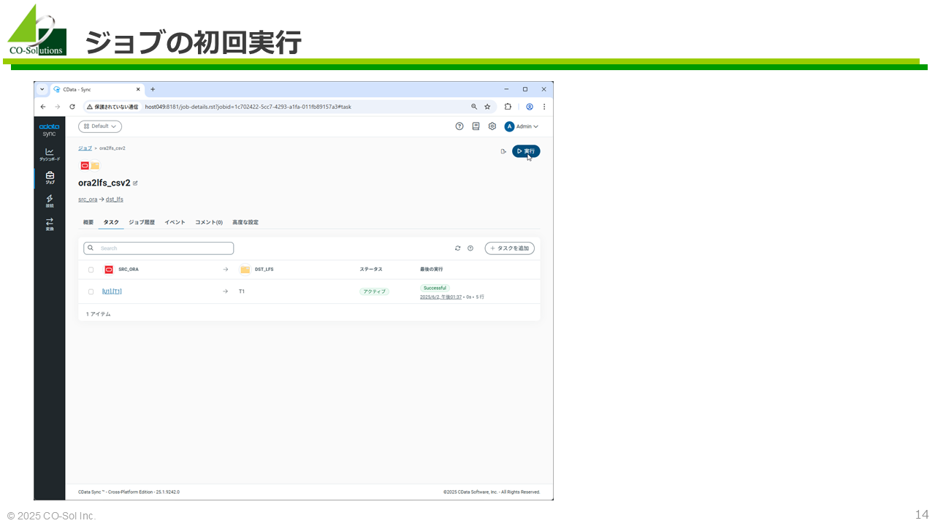The width and height of the screenshot is (935, 526).
Task: Bookmark this page with star icon
Action: click(487, 107)
